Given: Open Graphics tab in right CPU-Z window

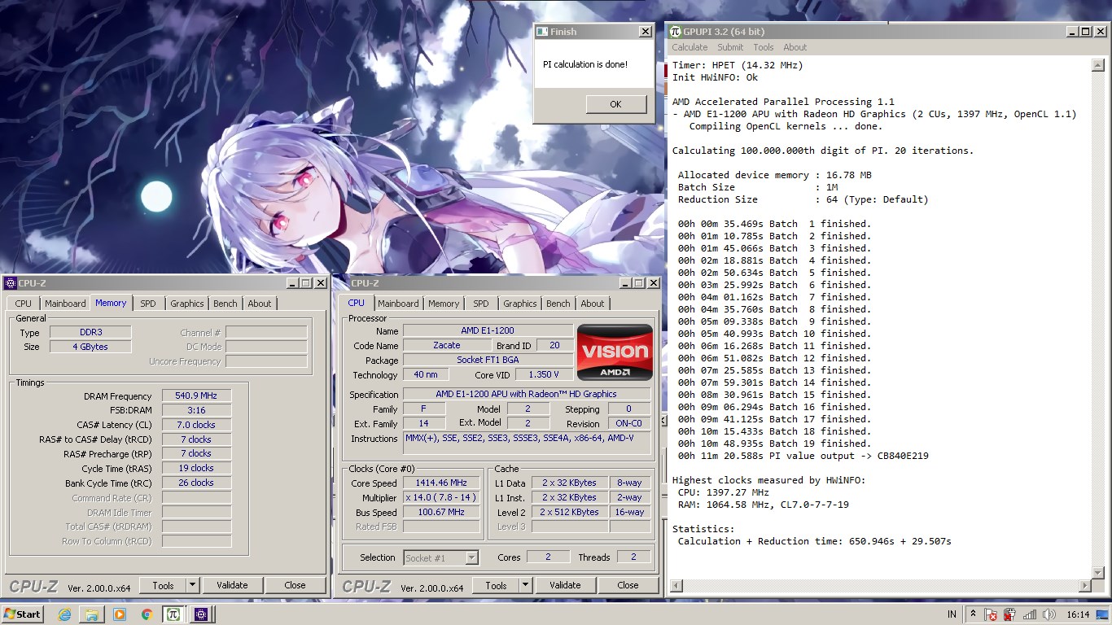Looking at the screenshot, I should [520, 304].
